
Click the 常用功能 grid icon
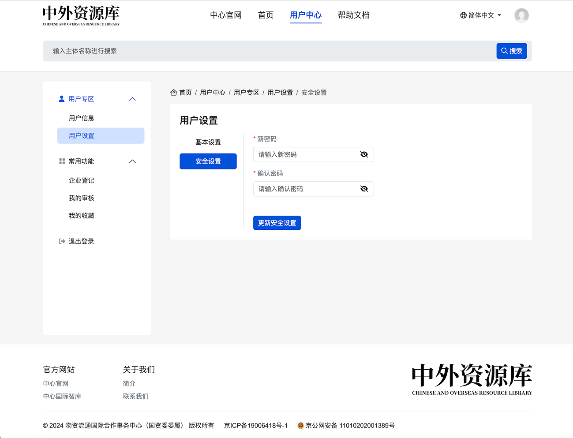[62, 161]
